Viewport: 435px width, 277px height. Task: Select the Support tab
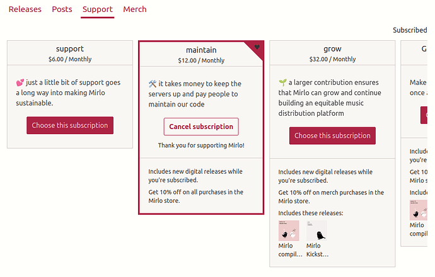pyautogui.click(x=98, y=9)
